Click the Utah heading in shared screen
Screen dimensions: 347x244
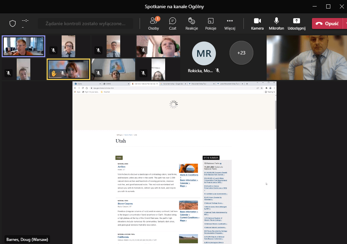[x=121, y=141]
